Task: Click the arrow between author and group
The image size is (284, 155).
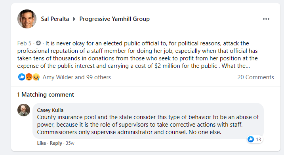Action: [74, 19]
